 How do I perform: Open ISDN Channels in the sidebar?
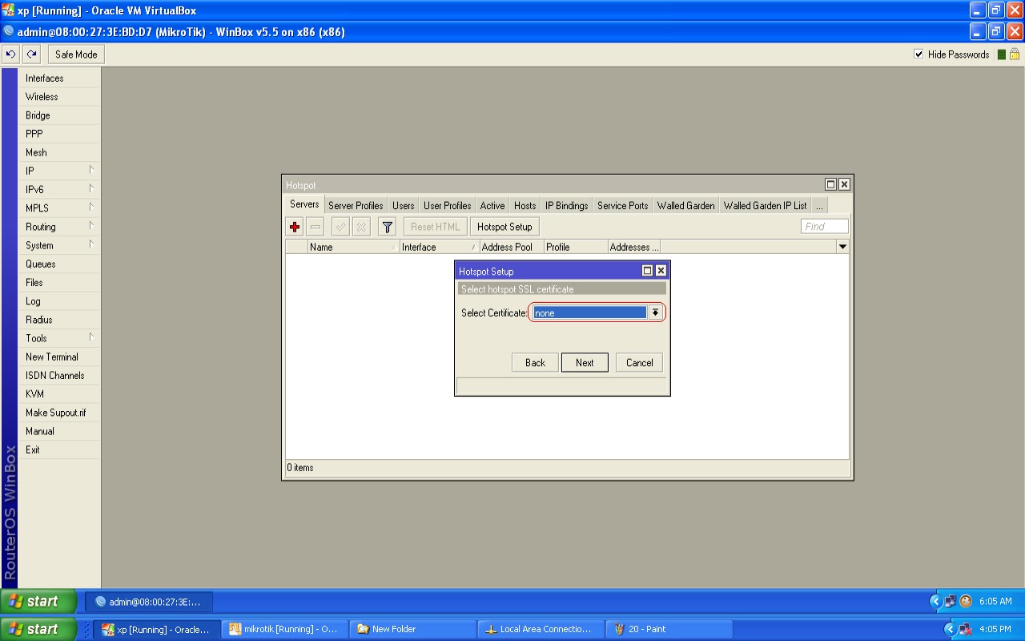point(60,375)
